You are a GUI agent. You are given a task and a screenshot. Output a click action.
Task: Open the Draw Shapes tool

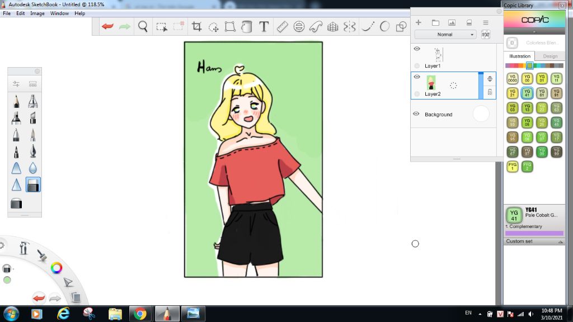point(401,27)
